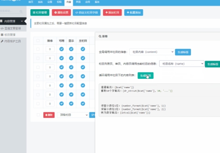Open 栏目管理 in the sidebar

13,35
